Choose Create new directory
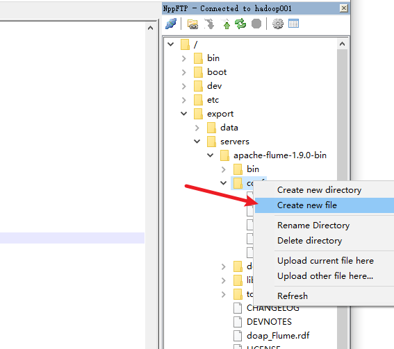This screenshot has width=394, height=349. 320,190
